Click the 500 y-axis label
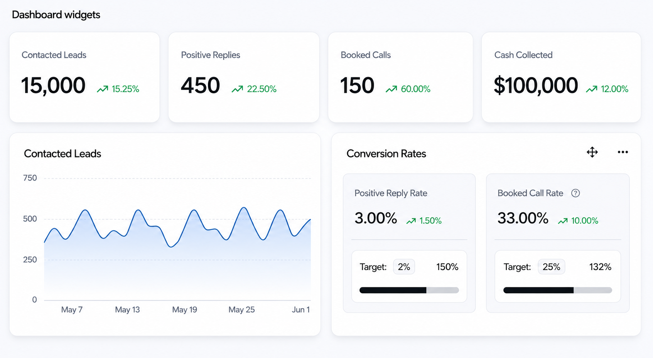The width and height of the screenshot is (653, 358). coord(30,219)
